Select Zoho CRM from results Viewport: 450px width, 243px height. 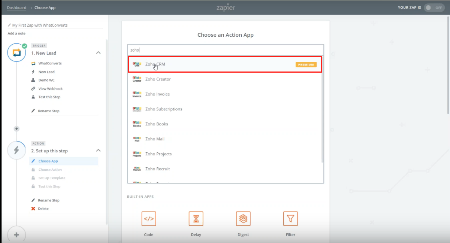225,64
